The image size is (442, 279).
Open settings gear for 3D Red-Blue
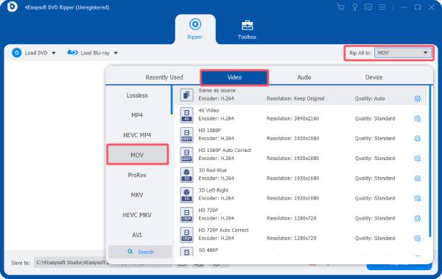coord(418,178)
